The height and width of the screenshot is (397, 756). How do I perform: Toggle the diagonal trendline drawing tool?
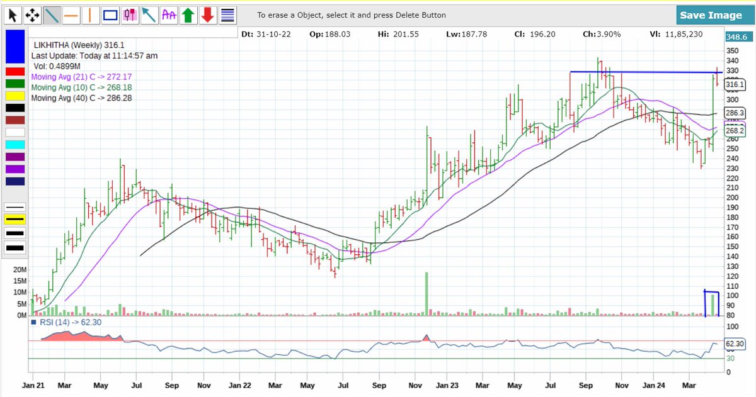coord(51,14)
